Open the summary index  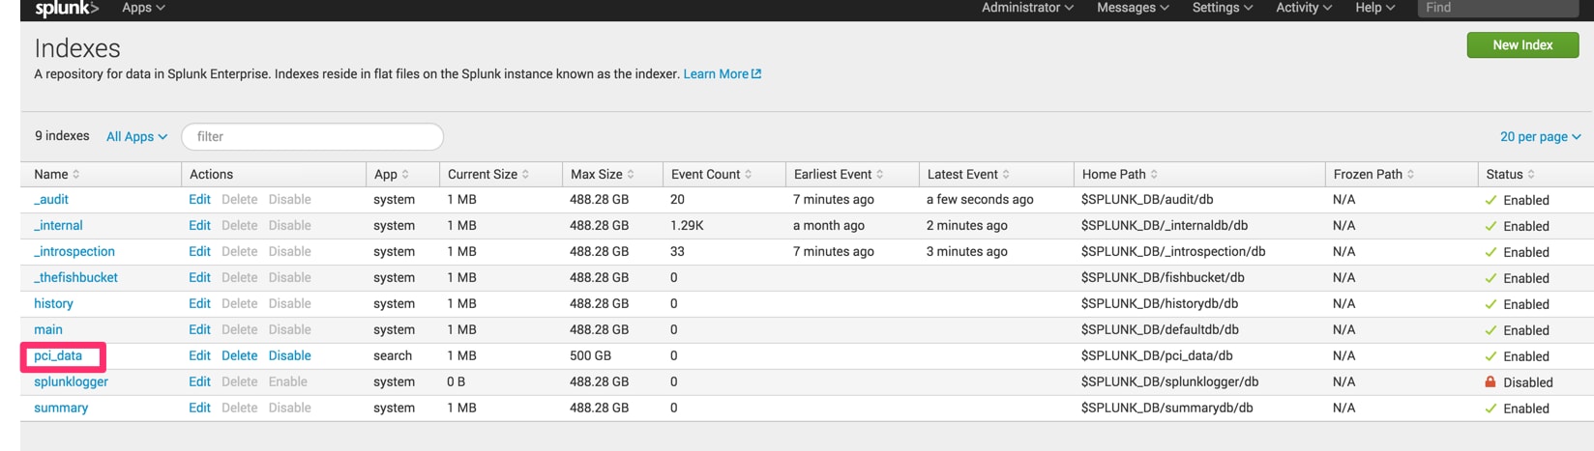(x=61, y=409)
